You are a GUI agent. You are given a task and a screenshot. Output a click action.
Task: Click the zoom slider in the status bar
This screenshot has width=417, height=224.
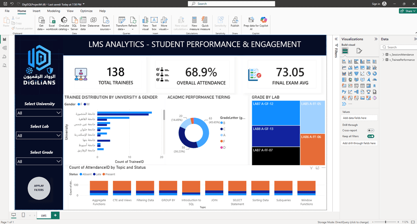point(386,222)
